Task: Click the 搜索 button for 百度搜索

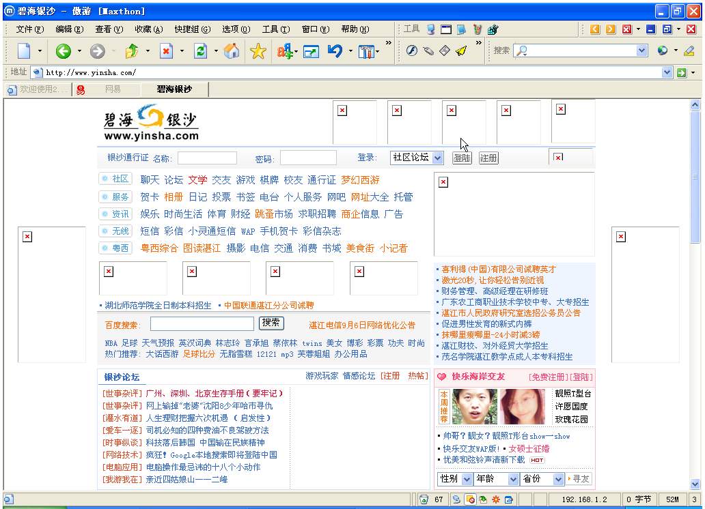Action: (271, 323)
